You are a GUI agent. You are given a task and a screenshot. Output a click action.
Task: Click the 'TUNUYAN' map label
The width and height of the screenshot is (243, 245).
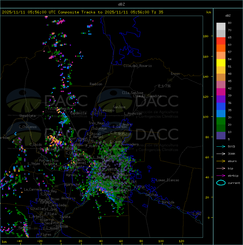(62, 227)
